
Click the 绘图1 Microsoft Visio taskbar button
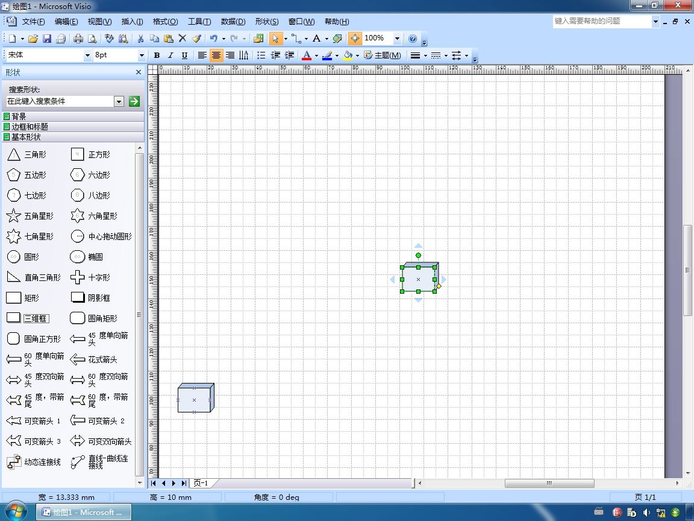tap(83, 512)
